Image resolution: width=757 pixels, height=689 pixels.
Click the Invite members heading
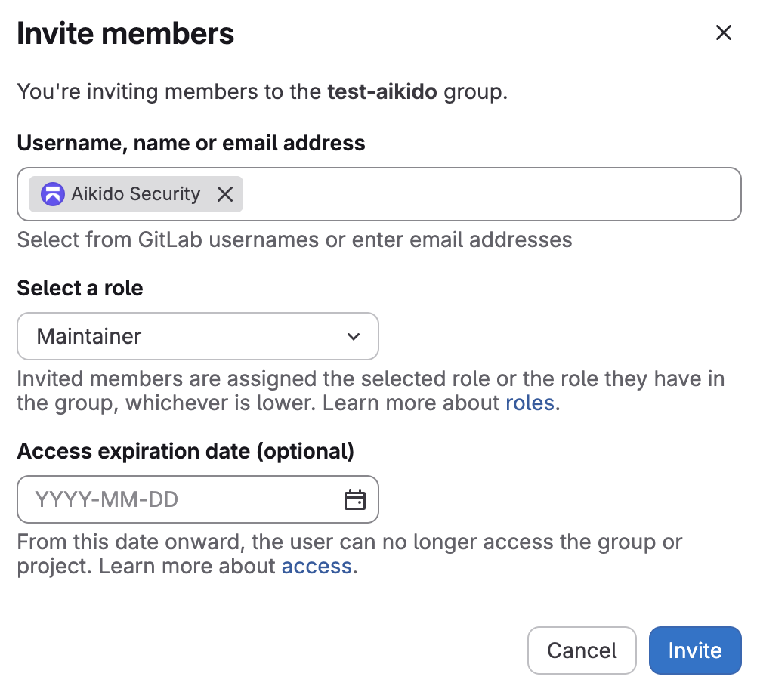click(125, 33)
